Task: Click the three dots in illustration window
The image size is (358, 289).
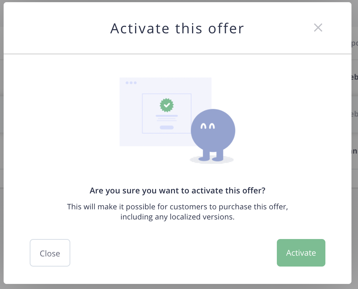Action: (131, 83)
